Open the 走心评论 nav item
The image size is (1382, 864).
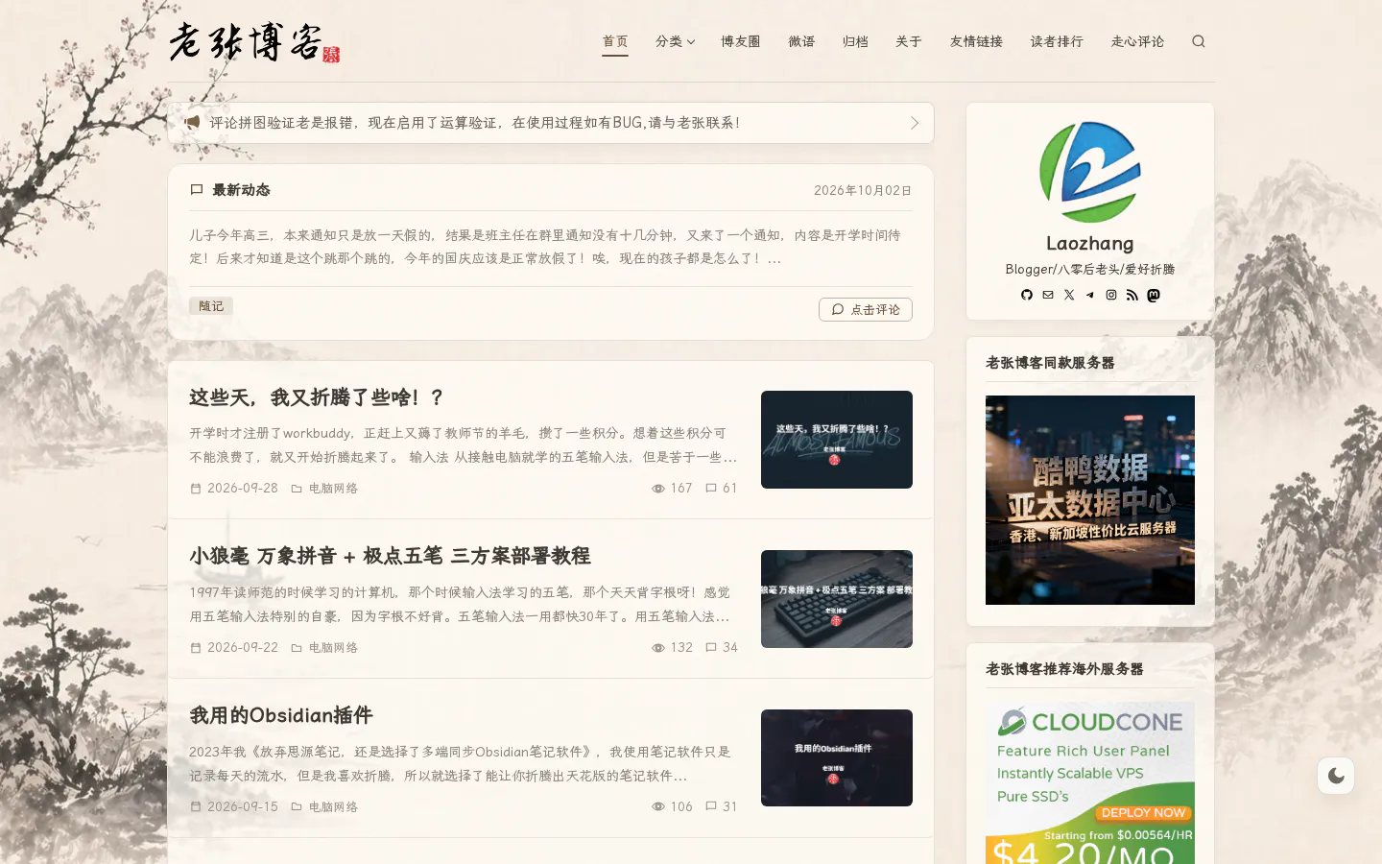(1137, 41)
